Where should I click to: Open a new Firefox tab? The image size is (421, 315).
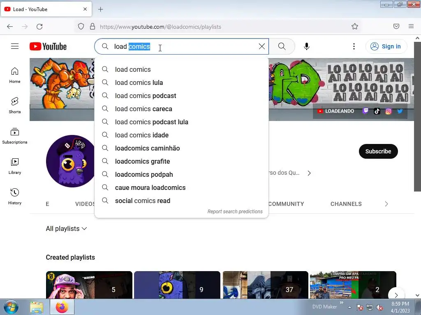[x=100, y=9]
